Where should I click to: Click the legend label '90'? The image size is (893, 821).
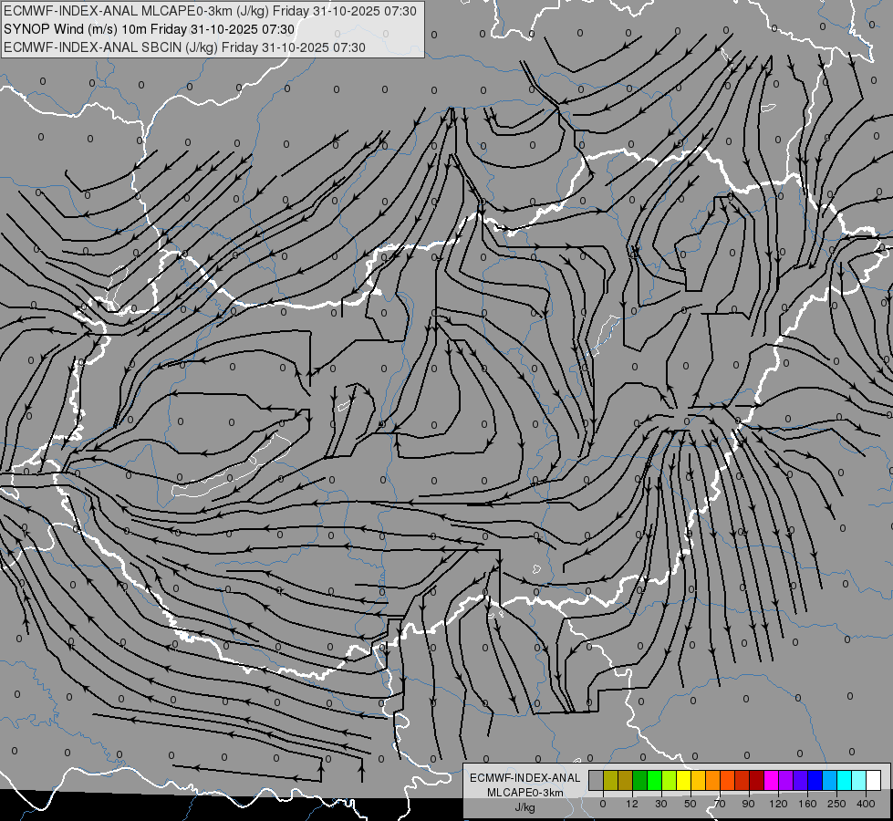pos(748,804)
